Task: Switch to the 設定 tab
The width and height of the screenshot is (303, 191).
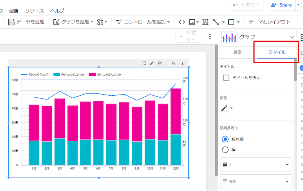Action: (237, 52)
